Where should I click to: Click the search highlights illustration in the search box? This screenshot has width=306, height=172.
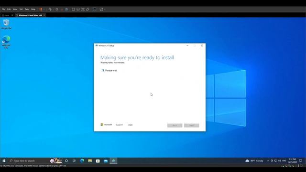pyautogui.click(x=56, y=161)
